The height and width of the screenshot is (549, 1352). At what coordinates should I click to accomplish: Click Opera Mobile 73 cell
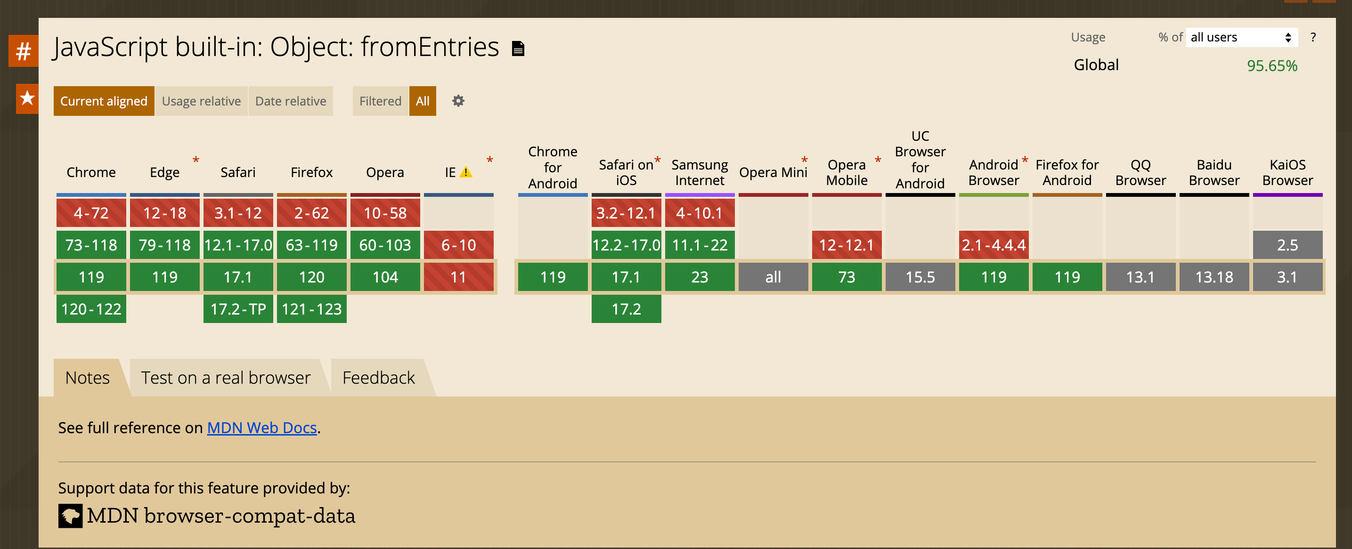click(847, 277)
